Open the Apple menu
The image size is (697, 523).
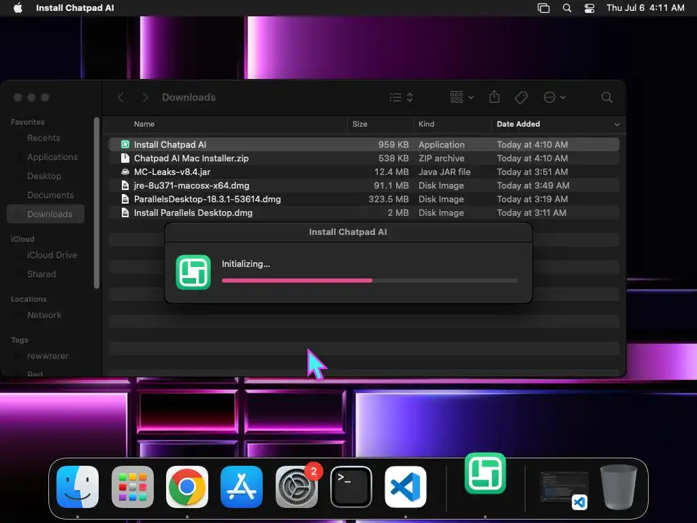(x=18, y=7)
